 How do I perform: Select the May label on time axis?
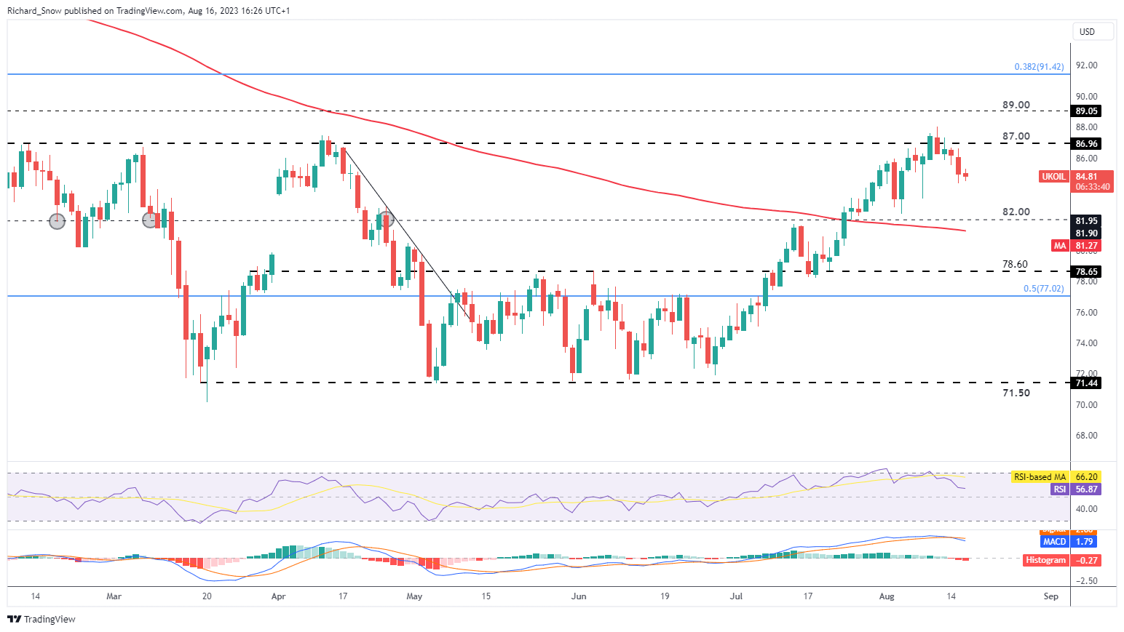(x=414, y=596)
